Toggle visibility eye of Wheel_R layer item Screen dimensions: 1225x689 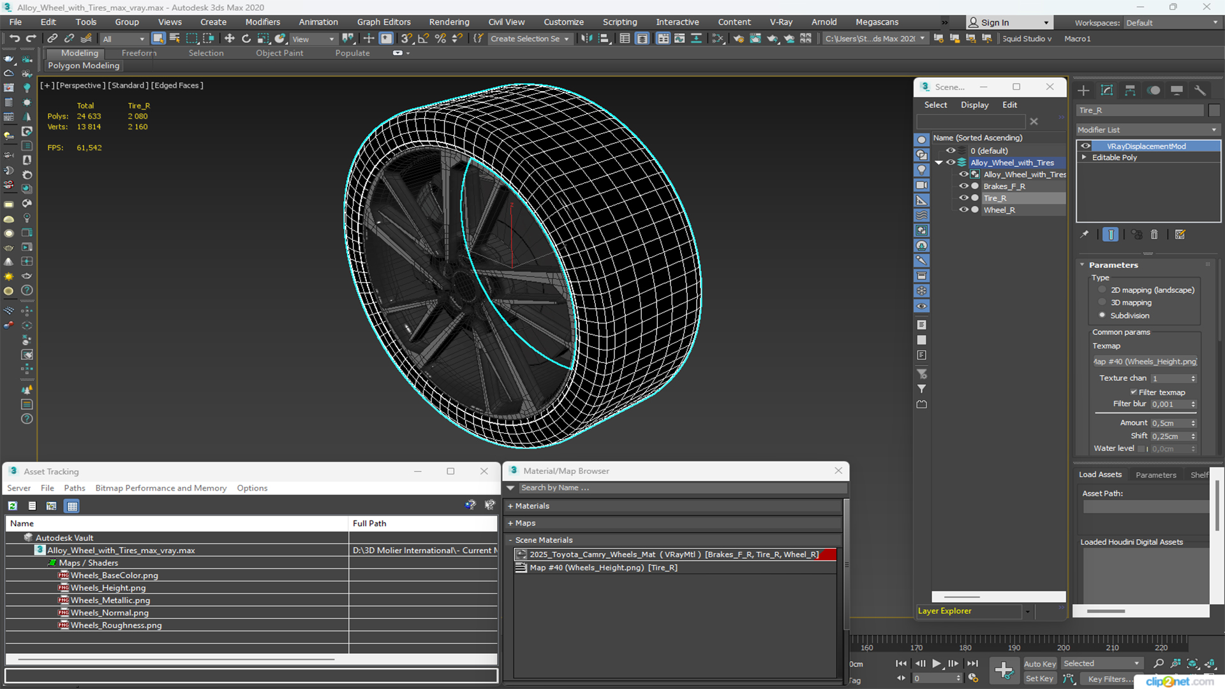(963, 210)
